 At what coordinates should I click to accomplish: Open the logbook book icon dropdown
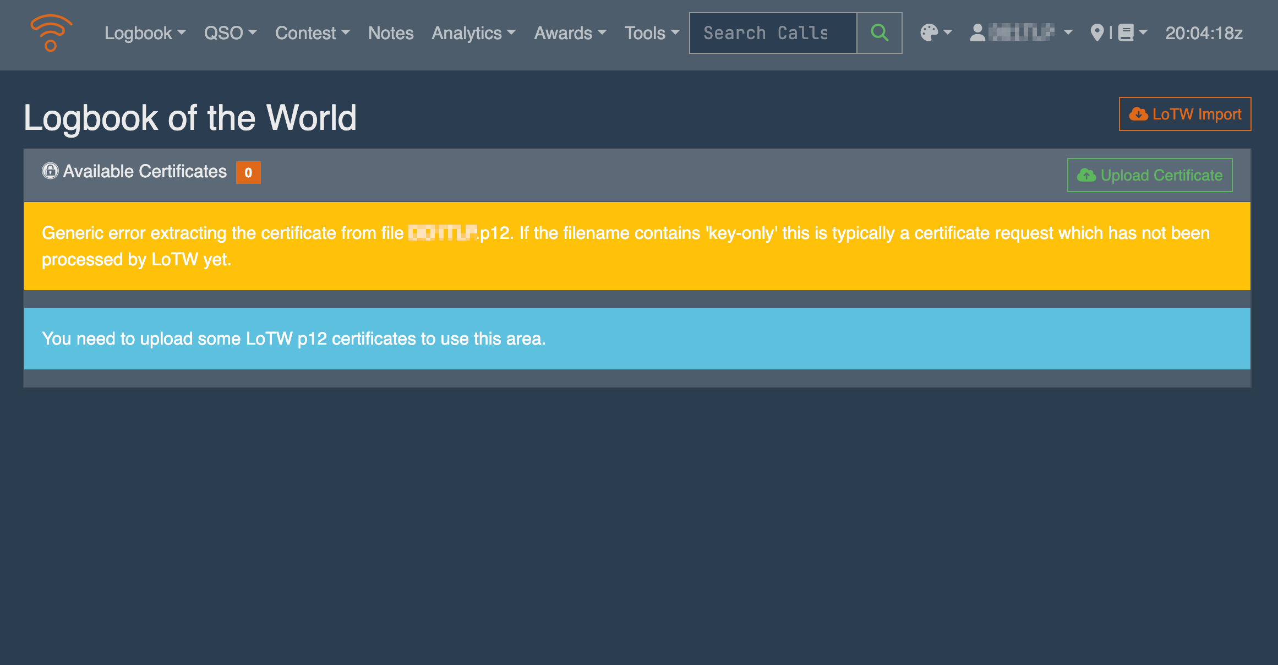click(x=1133, y=33)
